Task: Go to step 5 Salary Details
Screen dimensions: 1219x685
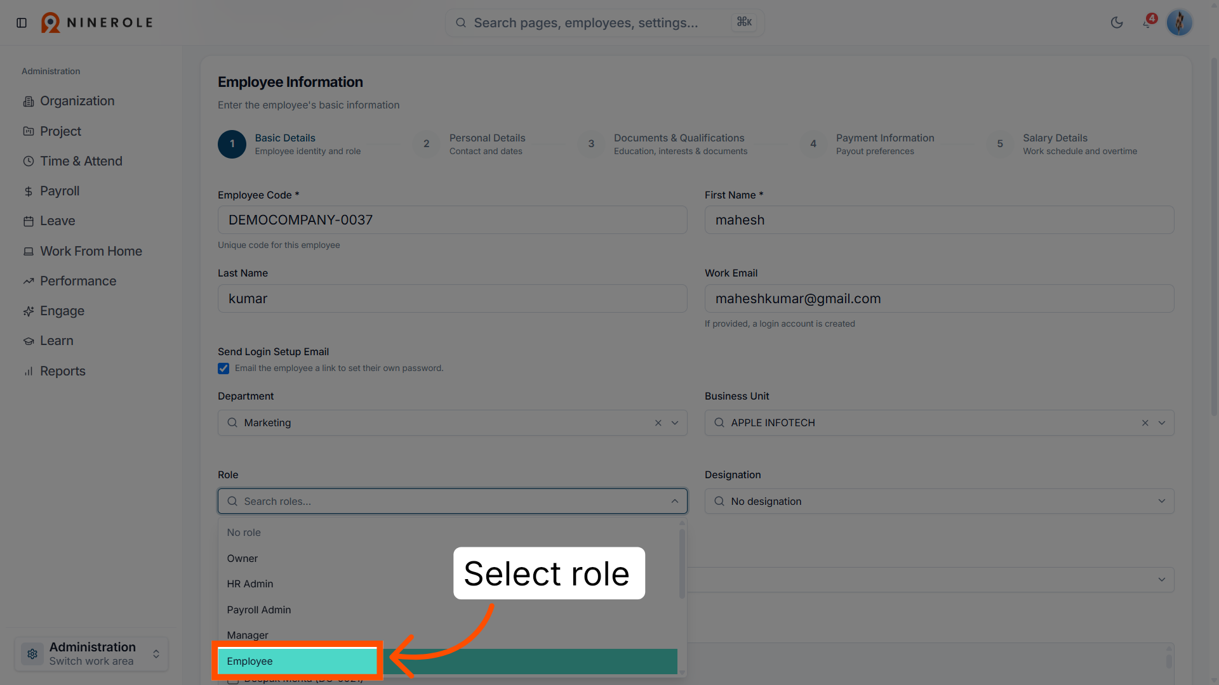Action: 1062,144
